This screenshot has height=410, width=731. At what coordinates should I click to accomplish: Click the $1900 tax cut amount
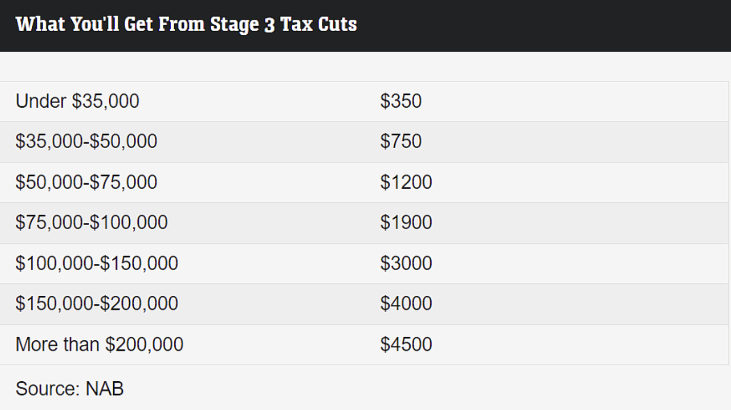click(x=406, y=222)
